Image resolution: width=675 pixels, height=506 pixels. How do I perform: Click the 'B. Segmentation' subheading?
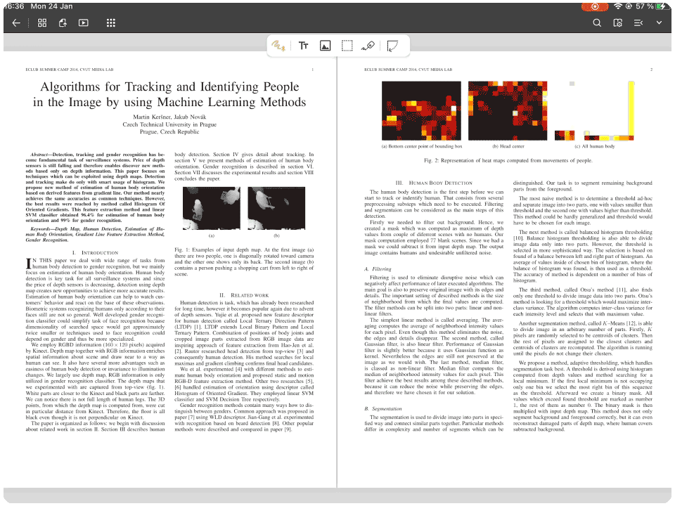click(383, 409)
